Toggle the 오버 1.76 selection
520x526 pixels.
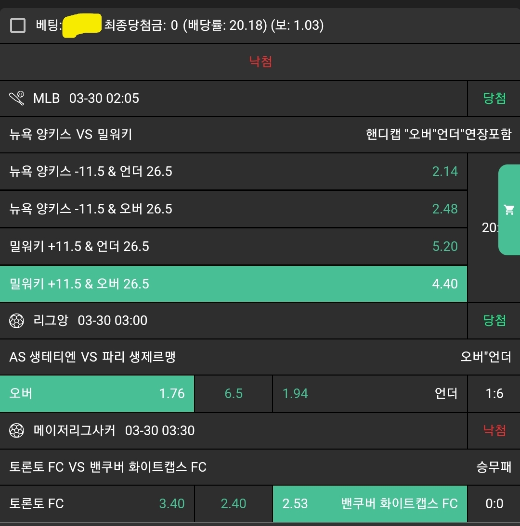tap(97, 394)
